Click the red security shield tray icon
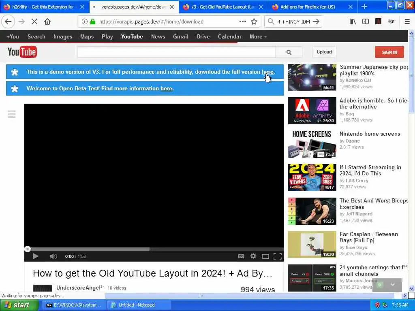The width and height of the screenshot is (415, 311). (377, 305)
